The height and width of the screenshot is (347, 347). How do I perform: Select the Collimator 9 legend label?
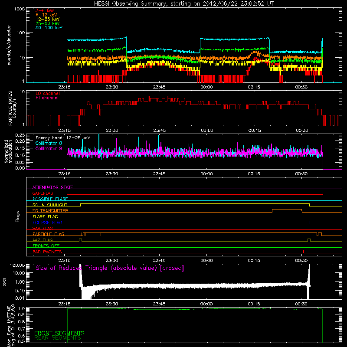click(x=49, y=148)
